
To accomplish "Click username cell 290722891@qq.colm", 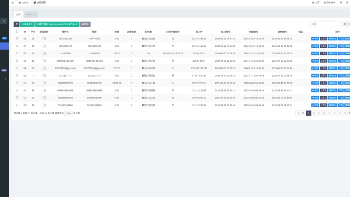I will pyautogui.click(x=65, y=68).
